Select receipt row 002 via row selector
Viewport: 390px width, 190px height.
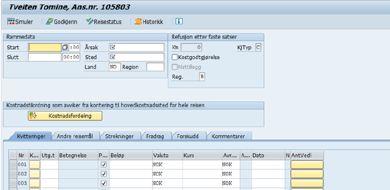click(x=13, y=174)
